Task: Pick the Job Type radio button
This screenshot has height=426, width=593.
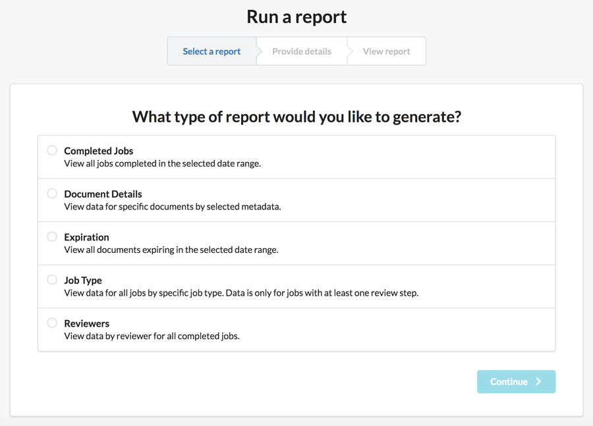Action: click(x=52, y=280)
